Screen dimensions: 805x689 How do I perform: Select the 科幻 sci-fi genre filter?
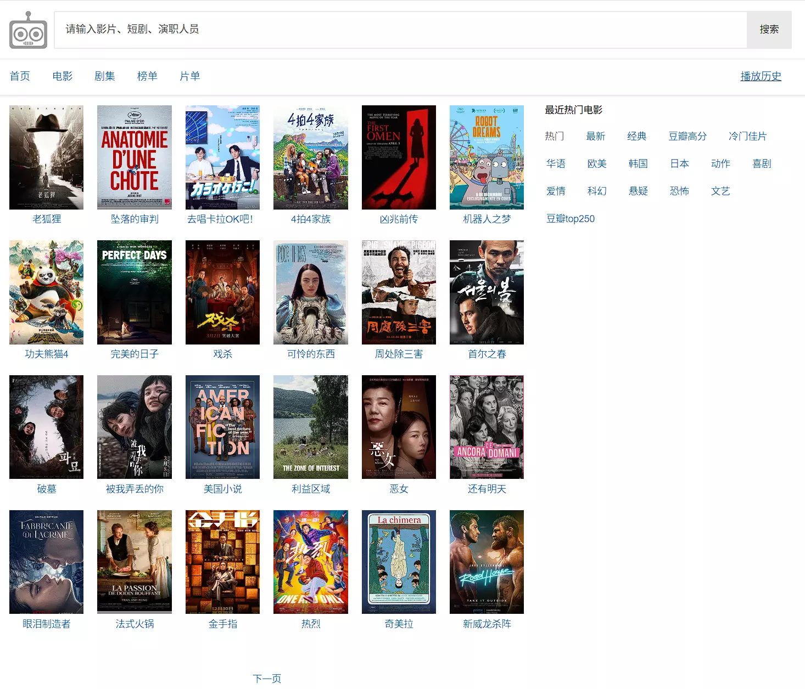597,191
